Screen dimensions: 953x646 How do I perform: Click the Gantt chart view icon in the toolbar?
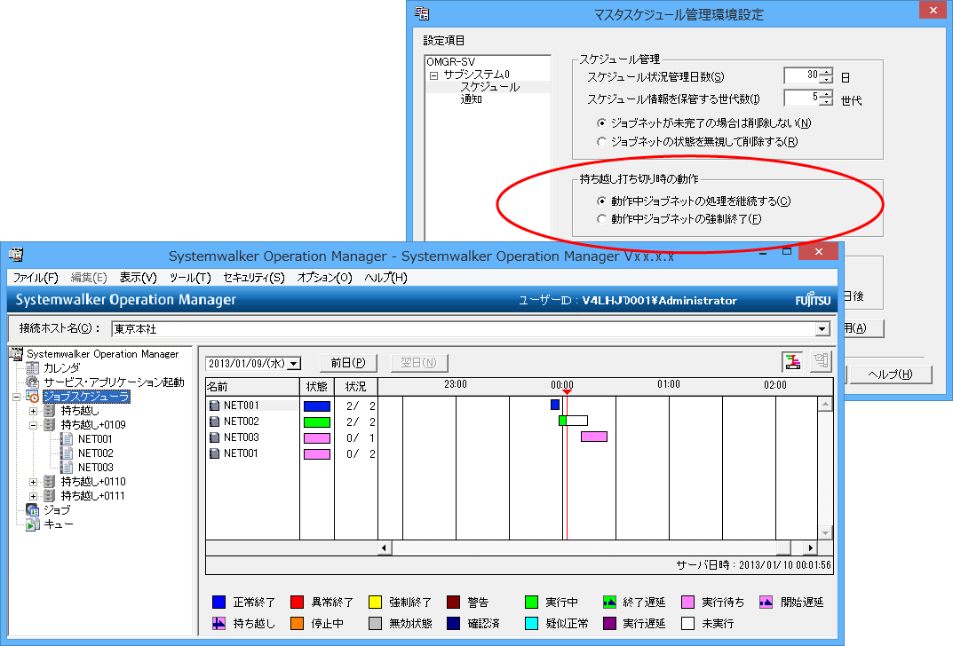point(792,362)
